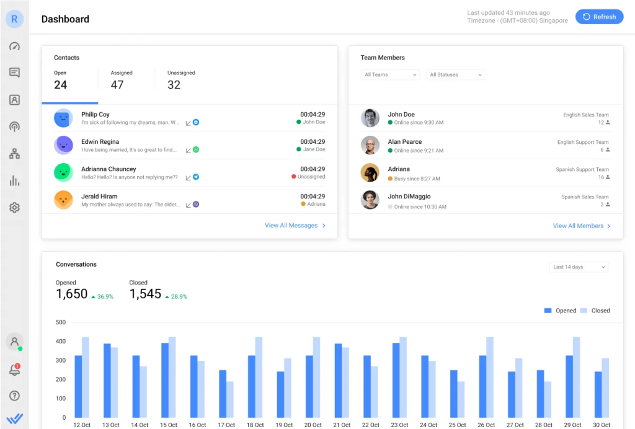Open the Help question mark icon
The image size is (635, 429).
(14, 396)
